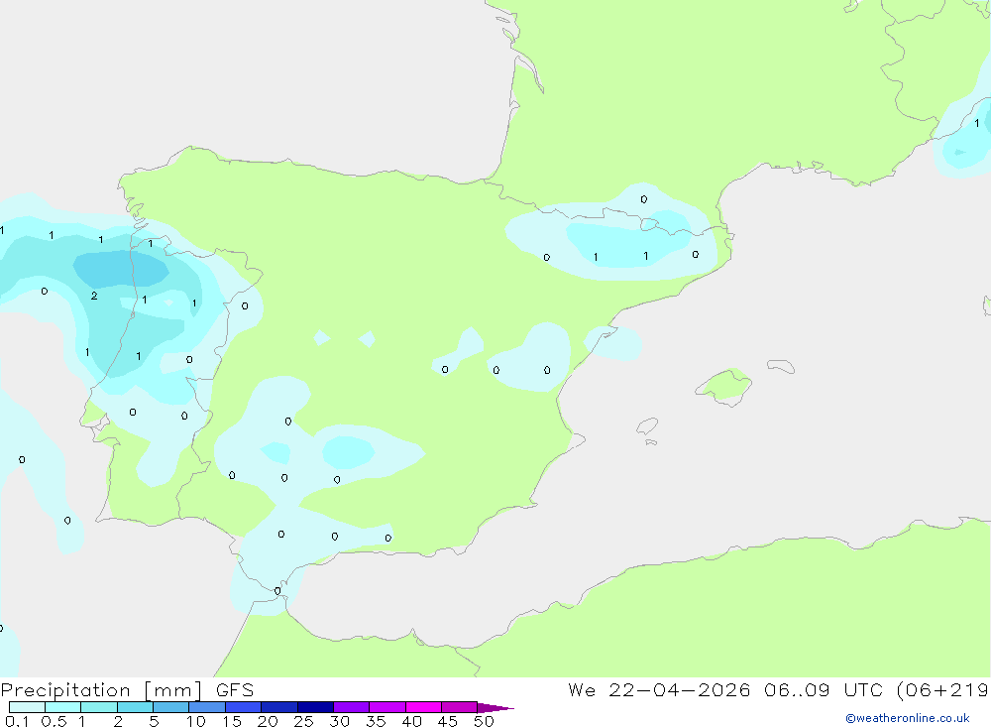
Task: Click the arrow-shaped above-50 legend tip
Action: (x=495, y=707)
